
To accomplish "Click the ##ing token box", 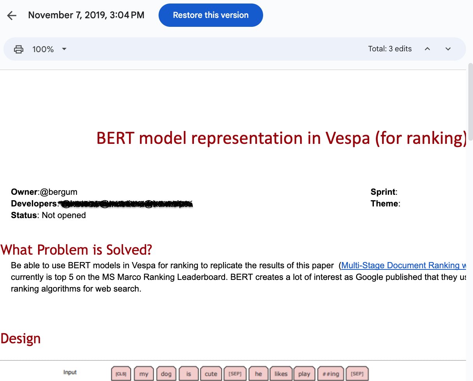I will 330,374.
